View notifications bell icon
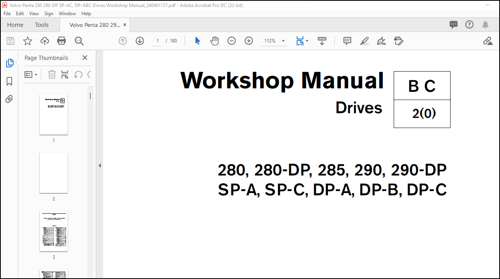500x279 pixels. tap(485, 25)
